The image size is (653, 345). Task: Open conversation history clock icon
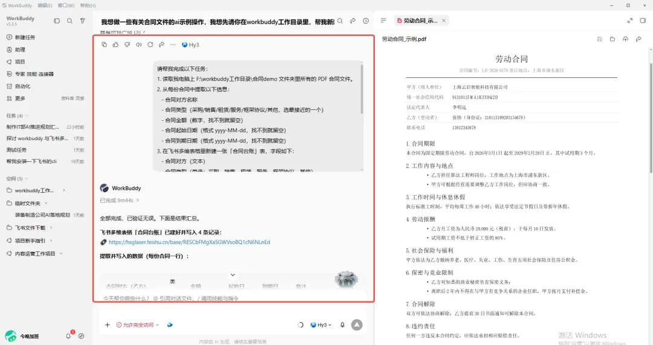pyautogui.click(x=366, y=21)
